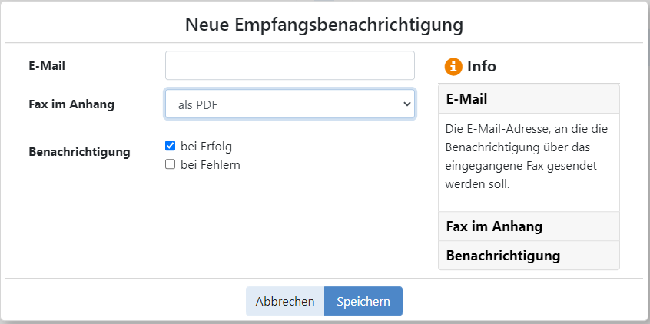Uncheck the bei Erfolg checkbox
Image resolution: width=650 pixels, height=324 pixels.
coord(170,146)
